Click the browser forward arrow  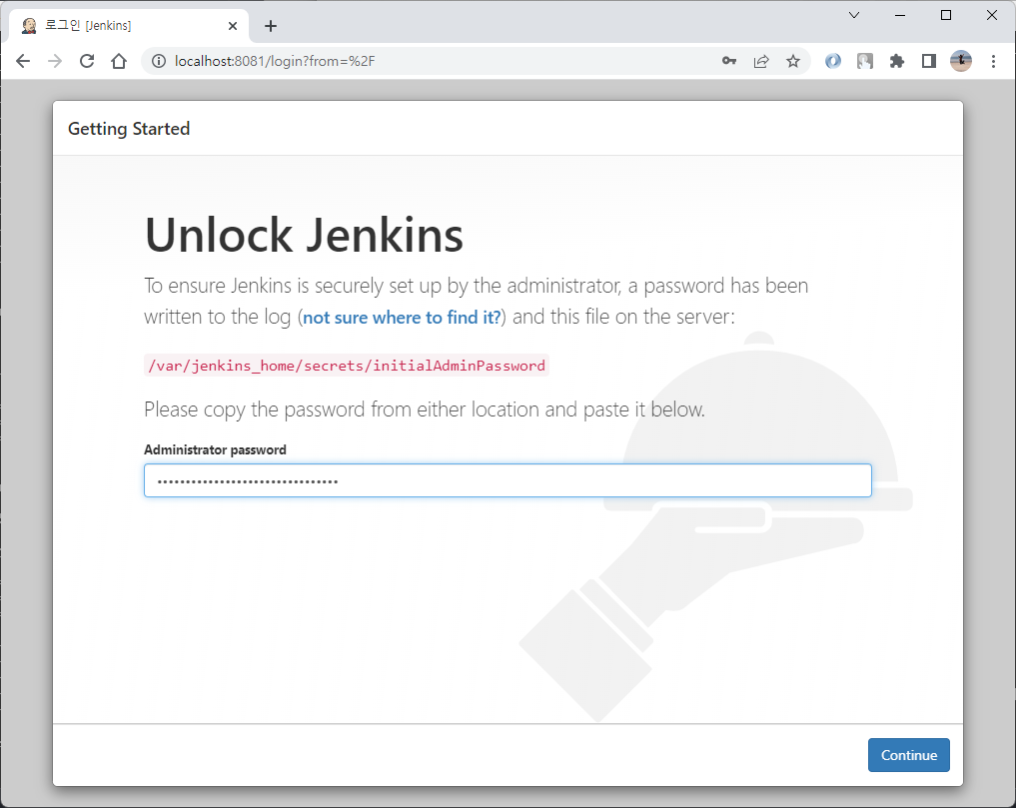[x=55, y=61]
